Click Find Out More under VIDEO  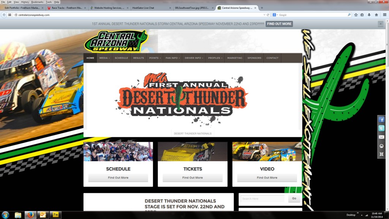point(267,178)
